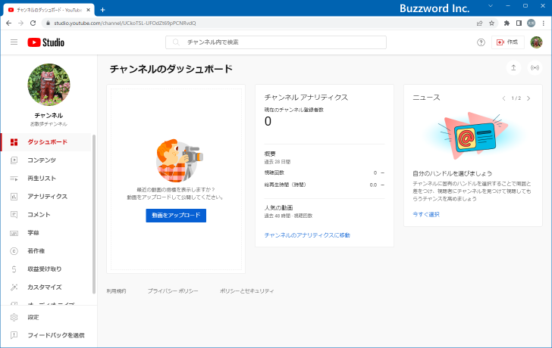Click the 人気の動画 heading
Image resolution: width=552 pixels, height=348 pixels.
[x=278, y=208]
